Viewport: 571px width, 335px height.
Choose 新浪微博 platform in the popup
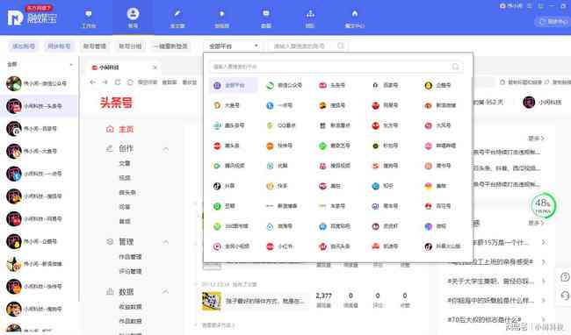(440, 105)
